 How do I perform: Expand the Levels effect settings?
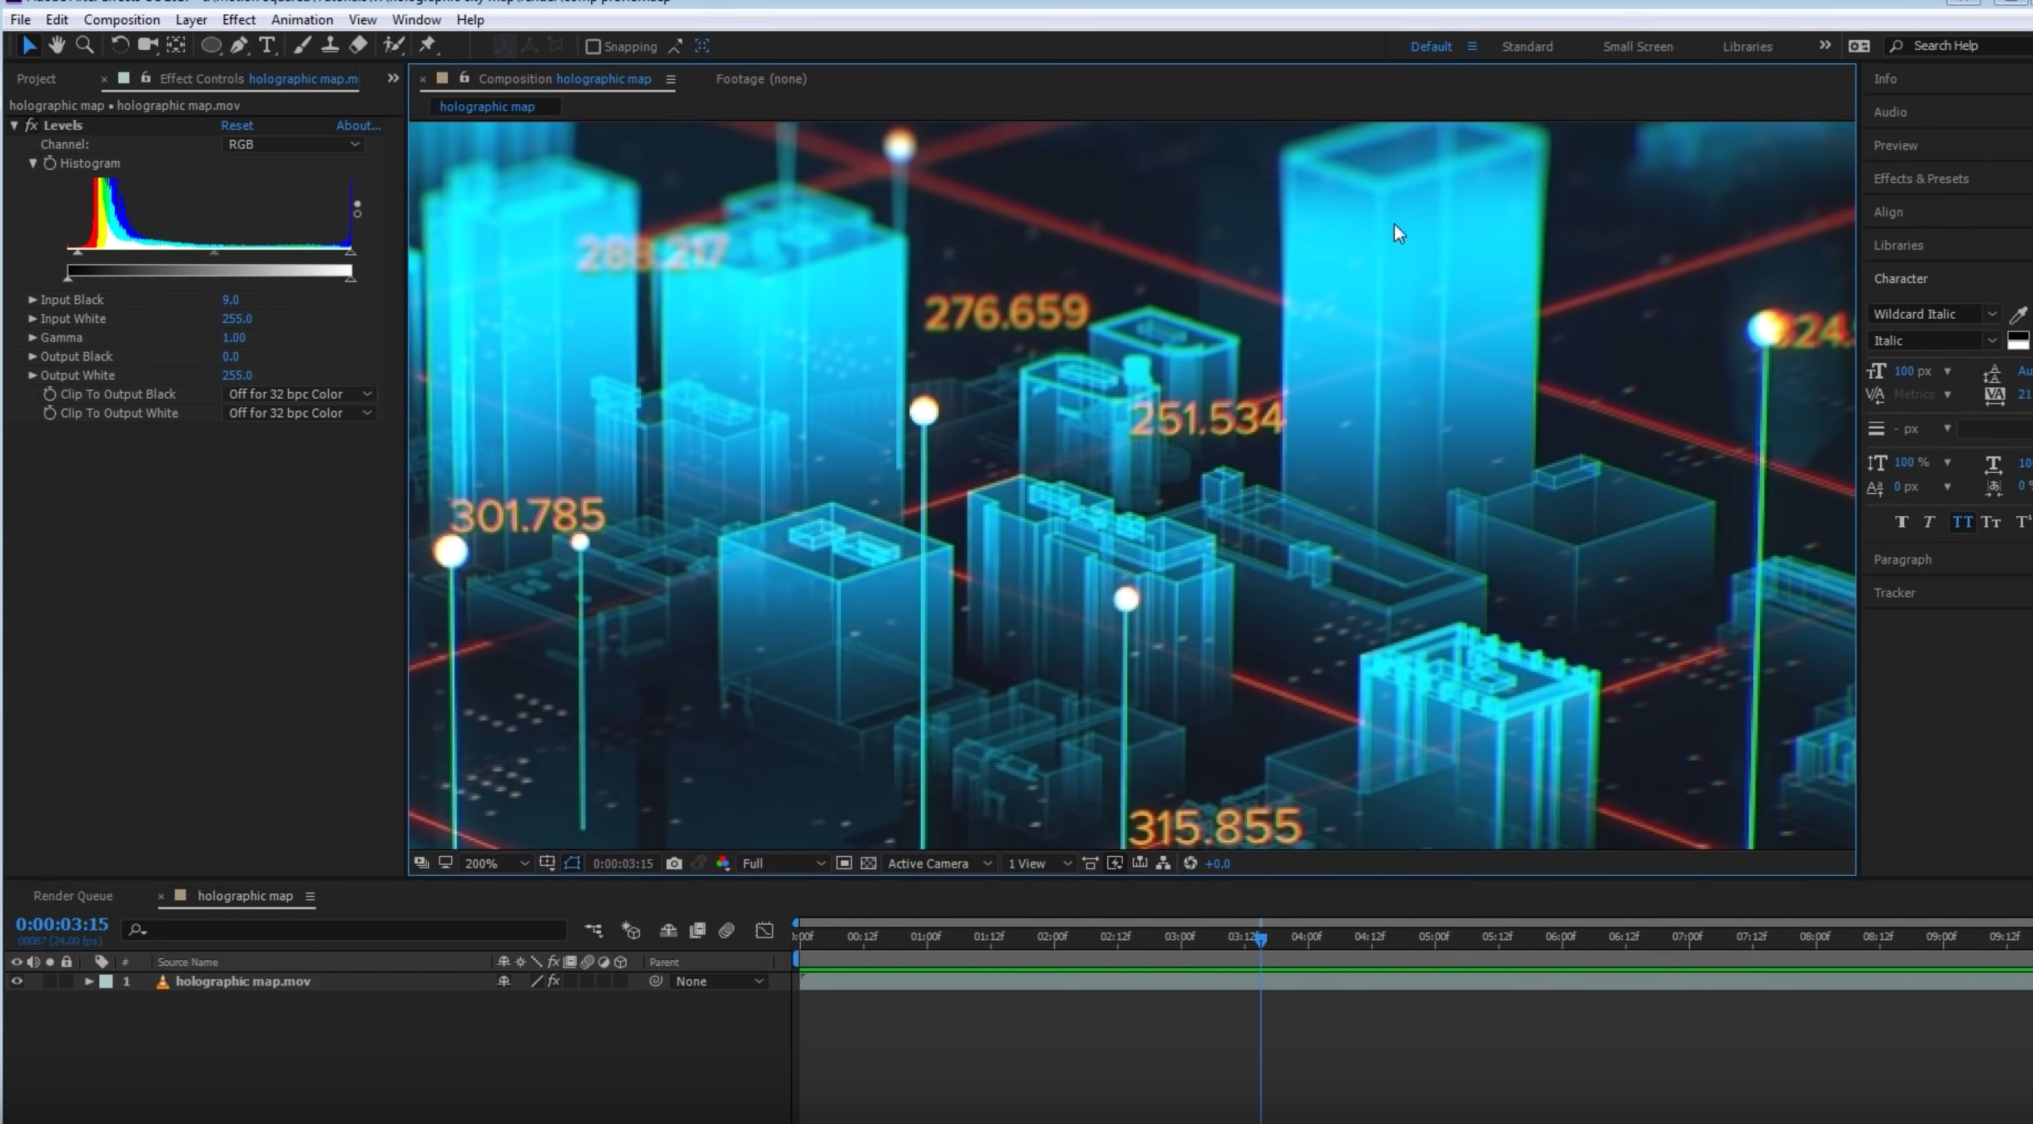(x=12, y=125)
